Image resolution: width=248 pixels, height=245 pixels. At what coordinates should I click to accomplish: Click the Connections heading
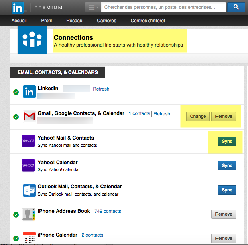pyautogui.click(x=73, y=37)
